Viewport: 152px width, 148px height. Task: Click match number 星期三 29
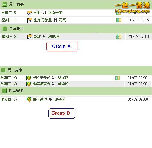tap(9, 78)
